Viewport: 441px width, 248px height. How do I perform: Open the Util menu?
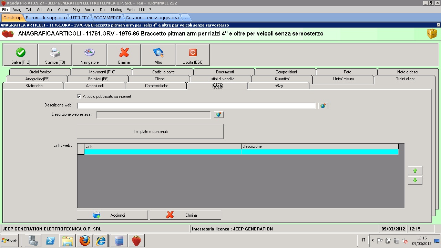click(x=142, y=10)
